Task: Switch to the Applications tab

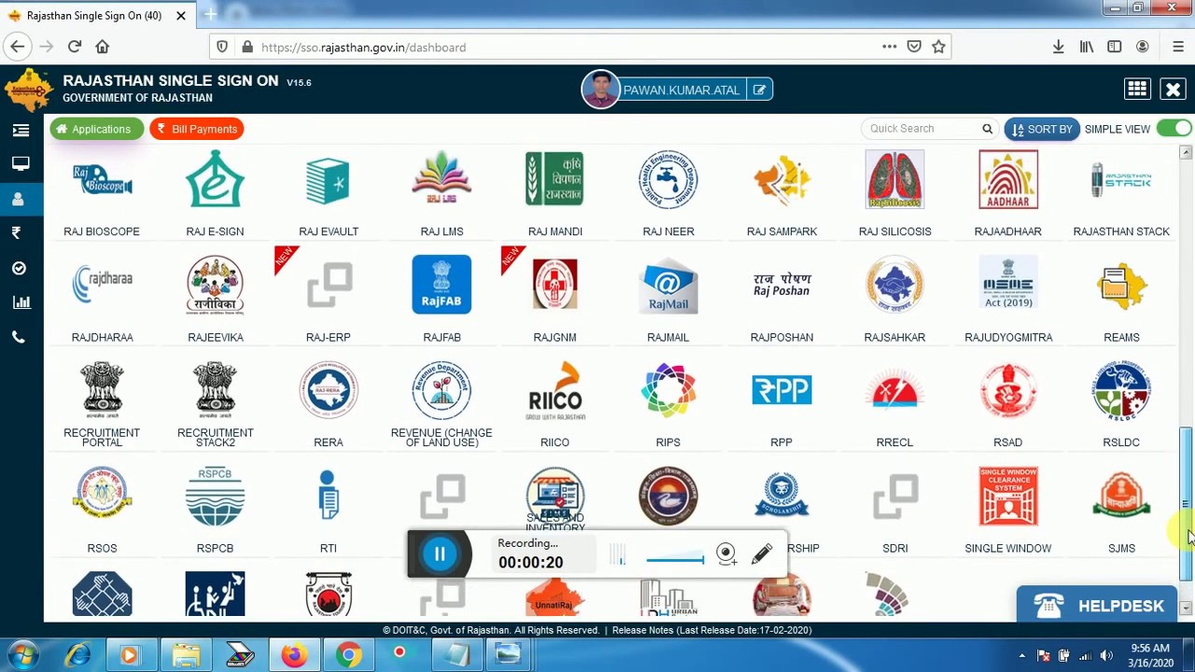Action: pos(96,129)
